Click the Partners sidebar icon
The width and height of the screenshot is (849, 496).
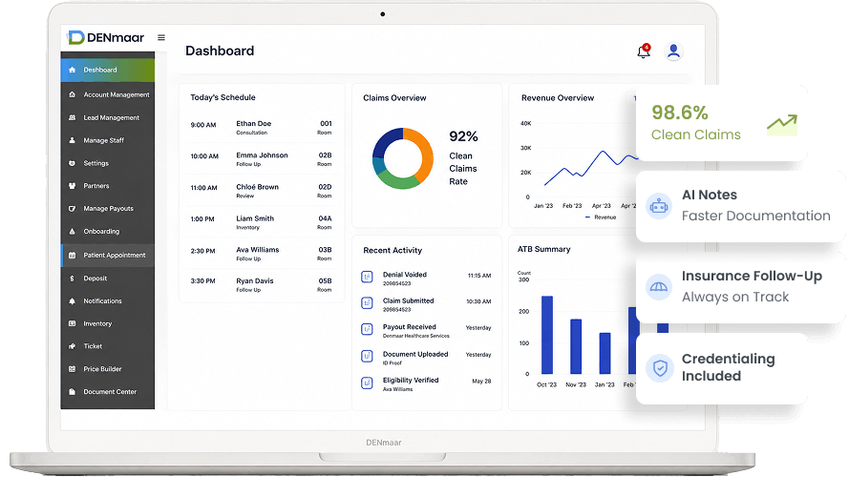click(x=72, y=186)
